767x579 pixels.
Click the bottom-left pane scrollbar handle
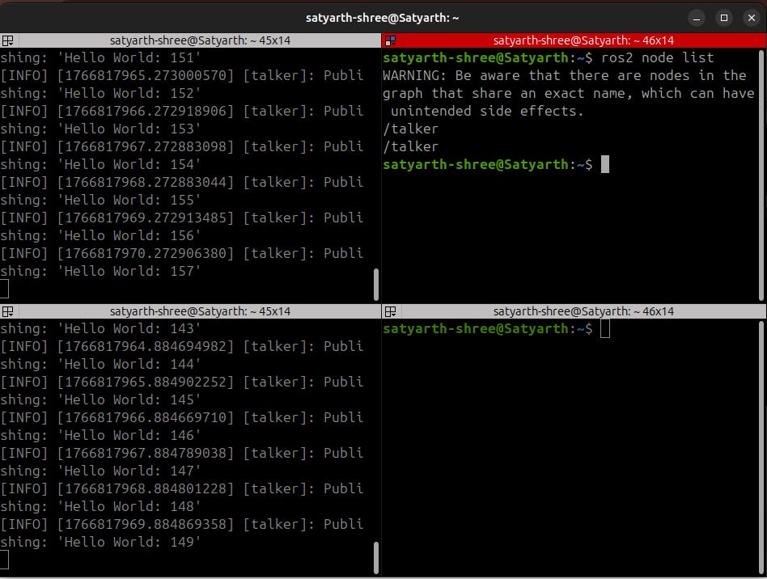click(x=376, y=557)
